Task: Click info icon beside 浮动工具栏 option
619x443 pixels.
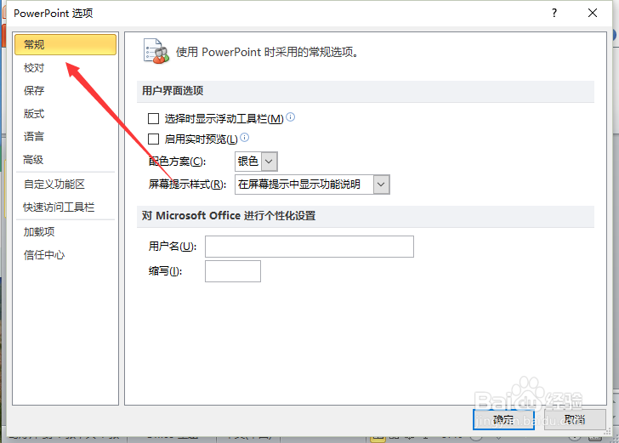Action: [291, 116]
